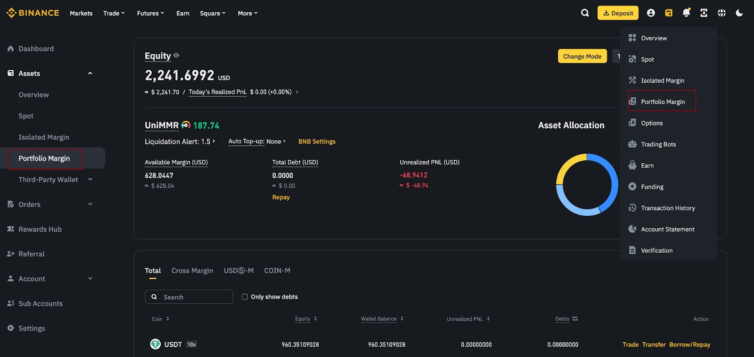Click the Change Mode button

point(582,56)
